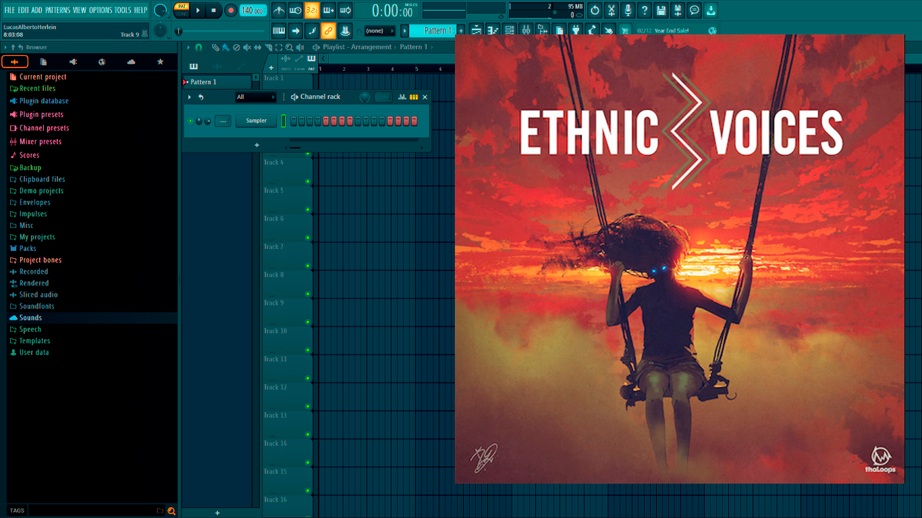Open the TOOLS menu

point(123,10)
